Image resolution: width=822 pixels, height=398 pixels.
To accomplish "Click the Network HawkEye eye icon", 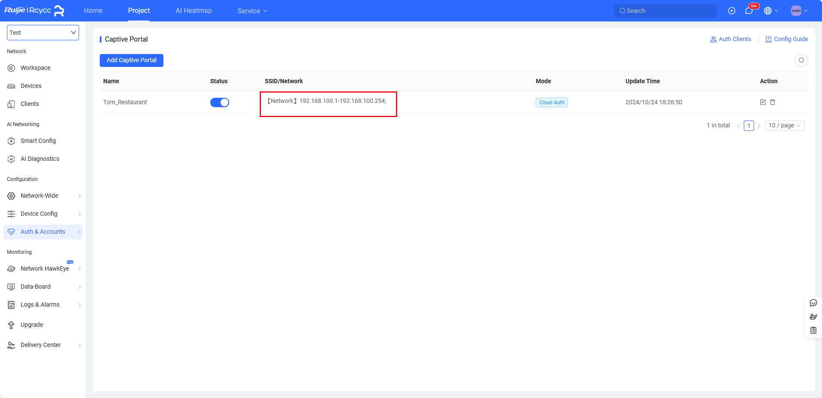I will pos(12,269).
